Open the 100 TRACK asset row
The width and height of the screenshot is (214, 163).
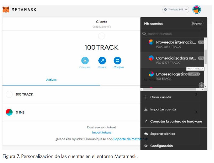tap(71, 94)
